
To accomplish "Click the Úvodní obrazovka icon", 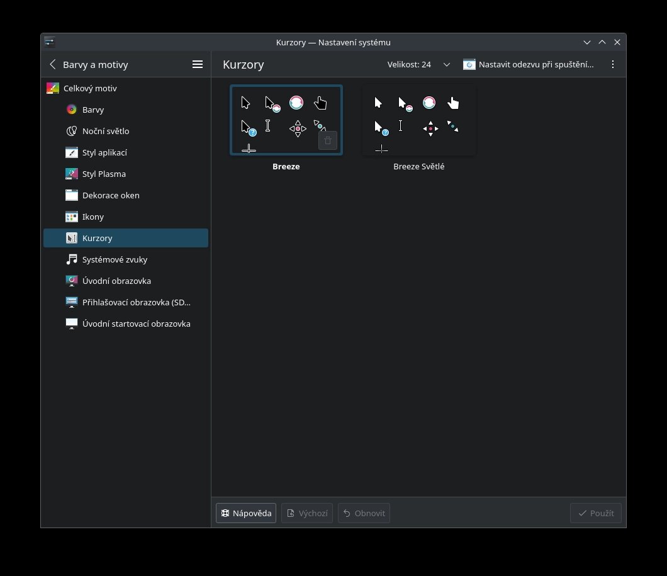I will (x=72, y=281).
